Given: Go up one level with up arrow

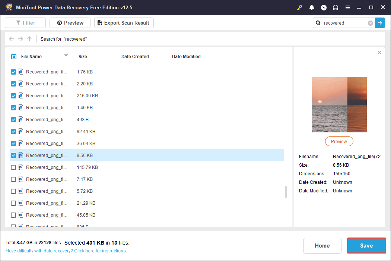Looking at the screenshot, I should (x=29, y=39).
